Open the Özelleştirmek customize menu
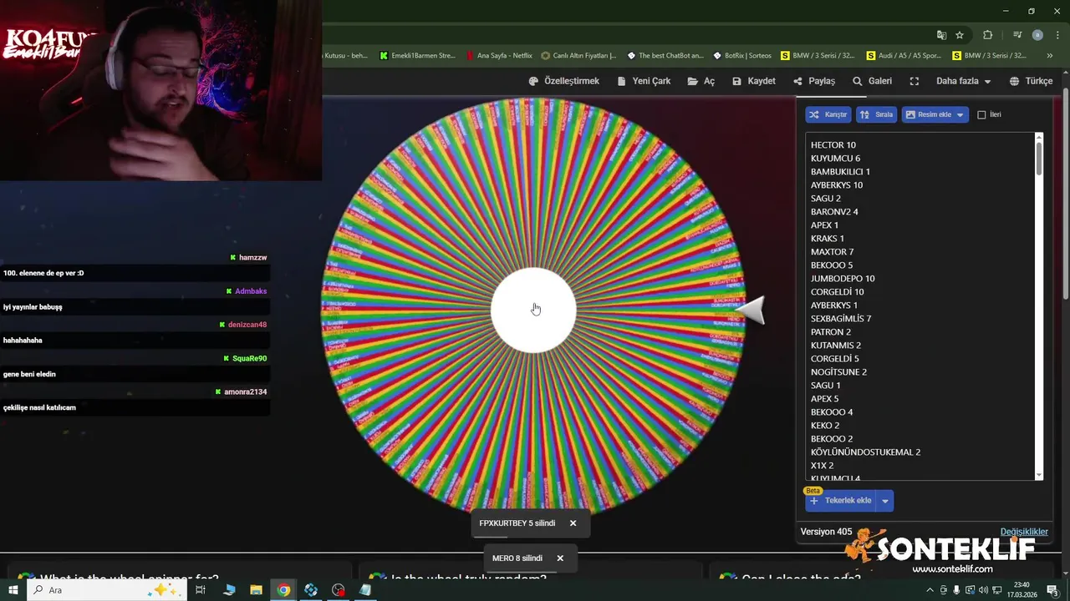 click(564, 81)
